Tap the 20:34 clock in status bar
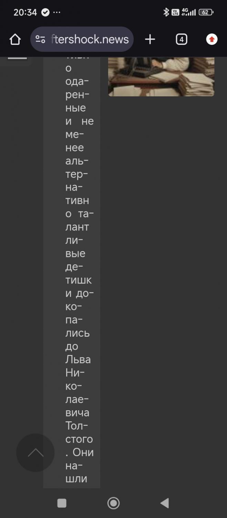Image resolution: width=227 pixels, height=518 pixels. [x=25, y=12]
